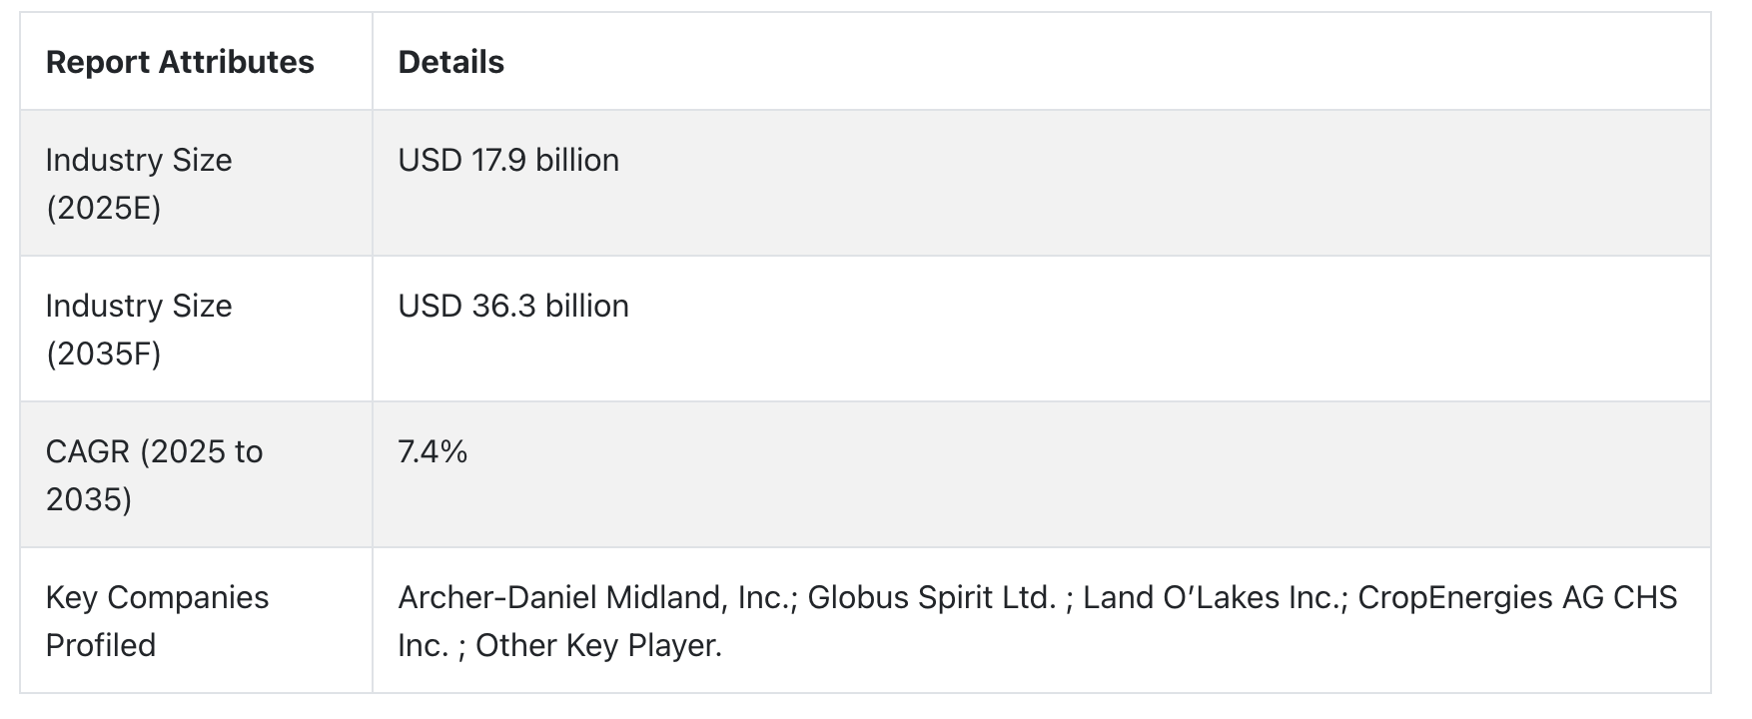
Task: Click the (2025E) year text
Action: point(104,208)
